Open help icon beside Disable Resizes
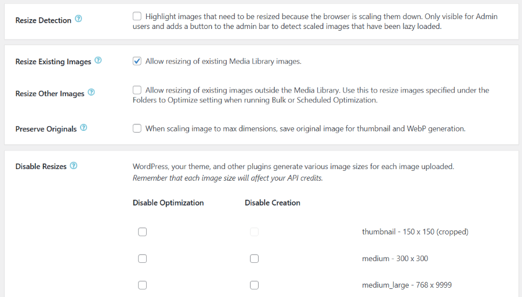Viewport: 522px width, 297px height. pyautogui.click(x=74, y=166)
